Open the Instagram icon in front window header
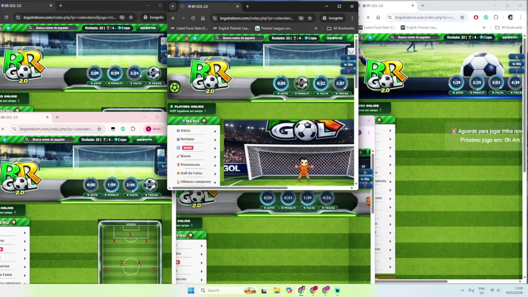The image size is (528, 297). click(186, 38)
